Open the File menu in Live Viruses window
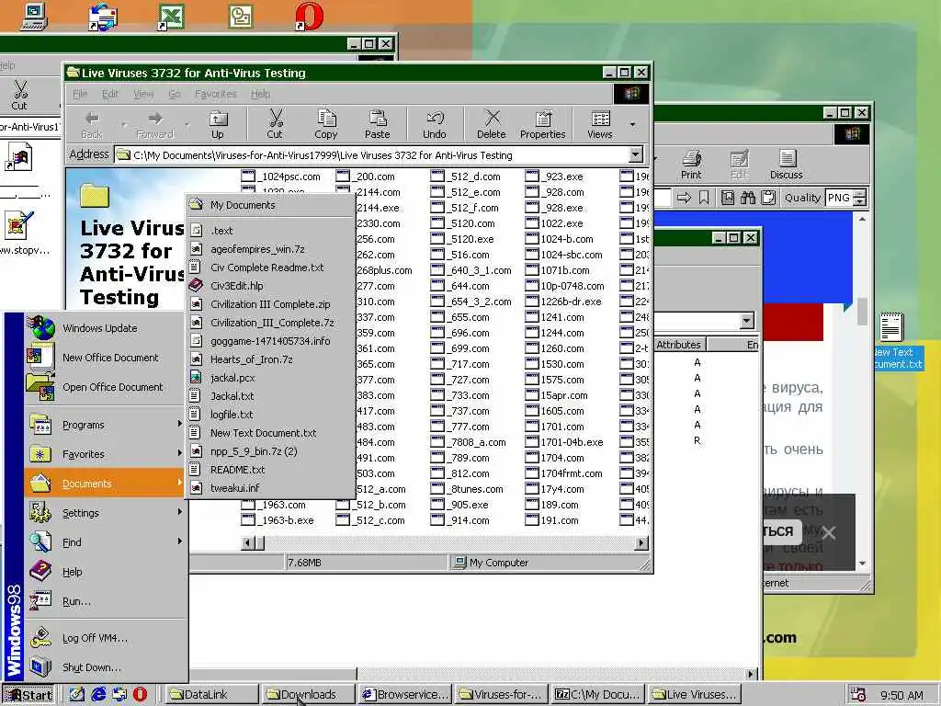 click(80, 94)
